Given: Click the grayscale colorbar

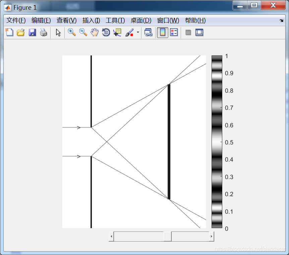Looking at the screenshot, I should tap(217, 142).
